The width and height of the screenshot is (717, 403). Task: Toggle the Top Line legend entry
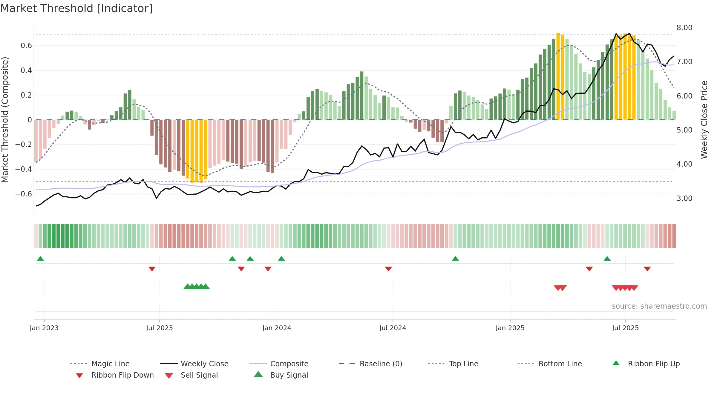[x=453, y=364]
